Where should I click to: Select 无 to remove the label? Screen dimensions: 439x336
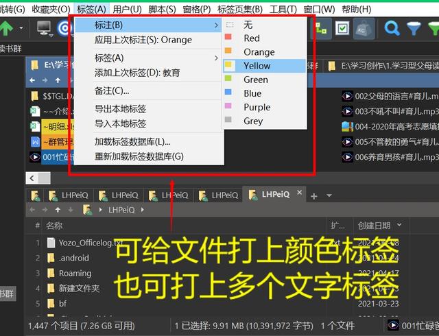click(248, 25)
